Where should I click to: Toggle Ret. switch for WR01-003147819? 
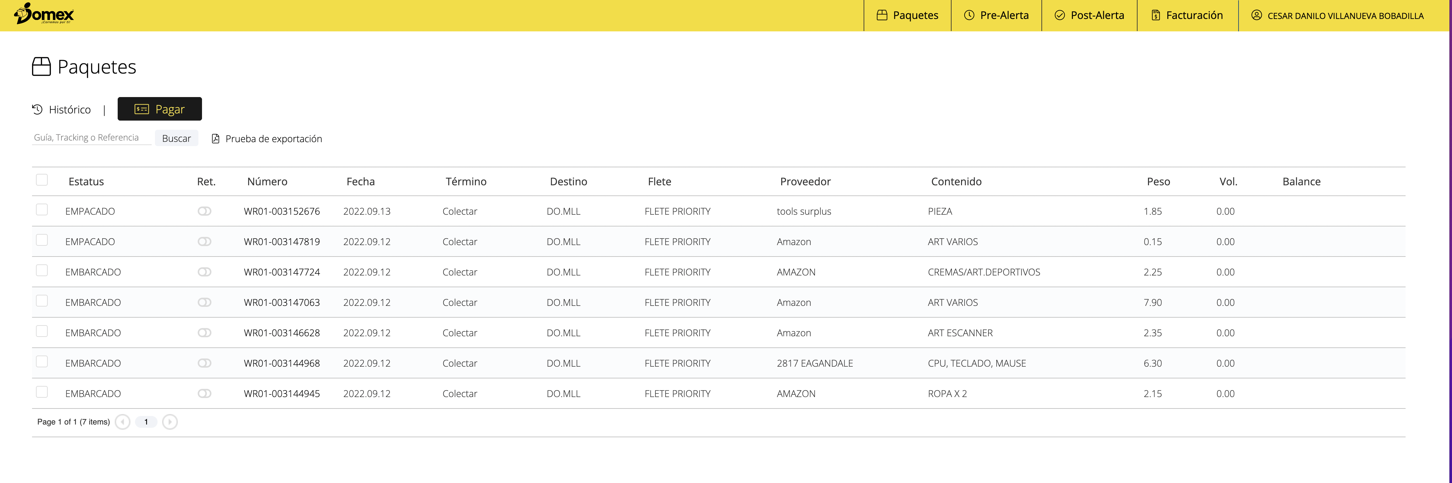(204, 241)
